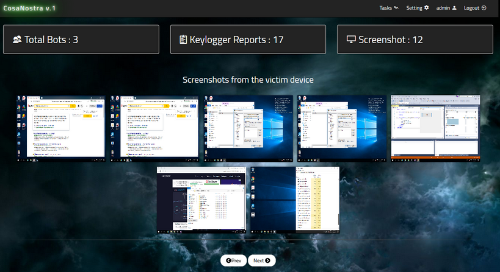Open the thumbnail showing the code editor IDE
The image size is (500, 272).
(x=435, y=128)
